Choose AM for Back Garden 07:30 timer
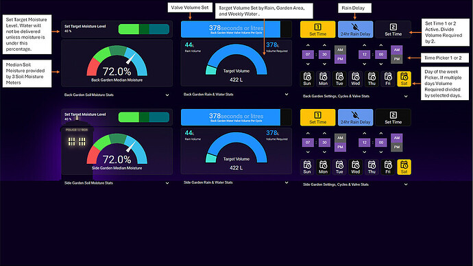Viewport: 473px width, 266px height. point(340,50)
